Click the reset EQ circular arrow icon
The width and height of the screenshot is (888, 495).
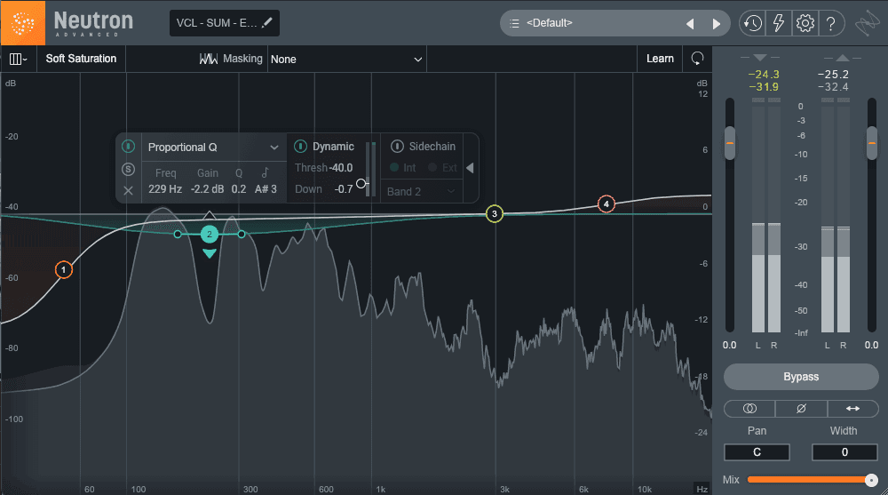[698, 59]
